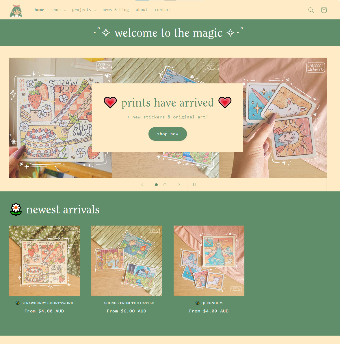The width and height of the screenshot is (340, 344).
Task: Click the green-haired girl site logo
Action: pyautogui.click(x=16, y=11)
